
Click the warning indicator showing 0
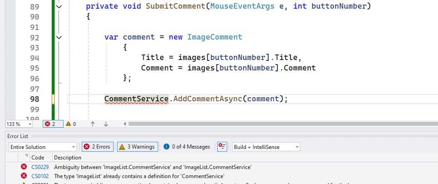point(71,124)
